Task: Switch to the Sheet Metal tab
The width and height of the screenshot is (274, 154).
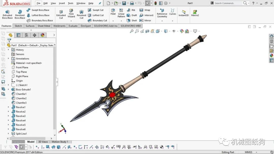Action: 44,26
